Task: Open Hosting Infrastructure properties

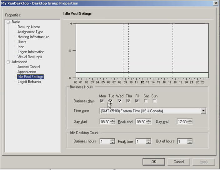Action: 33,37
